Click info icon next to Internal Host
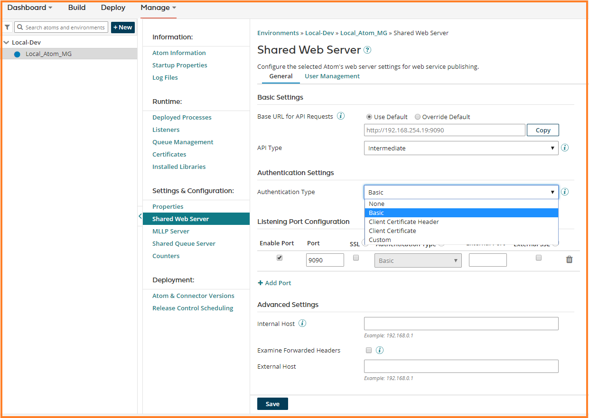The width and height of the screenshot is (589, 418). pyautogui.click(x=302, y=324)
